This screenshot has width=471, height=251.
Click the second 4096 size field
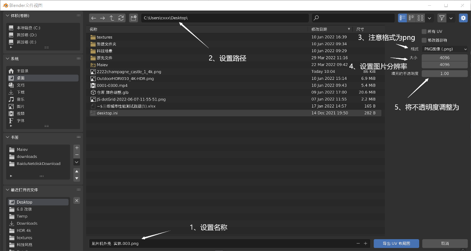tap(445, 65)
